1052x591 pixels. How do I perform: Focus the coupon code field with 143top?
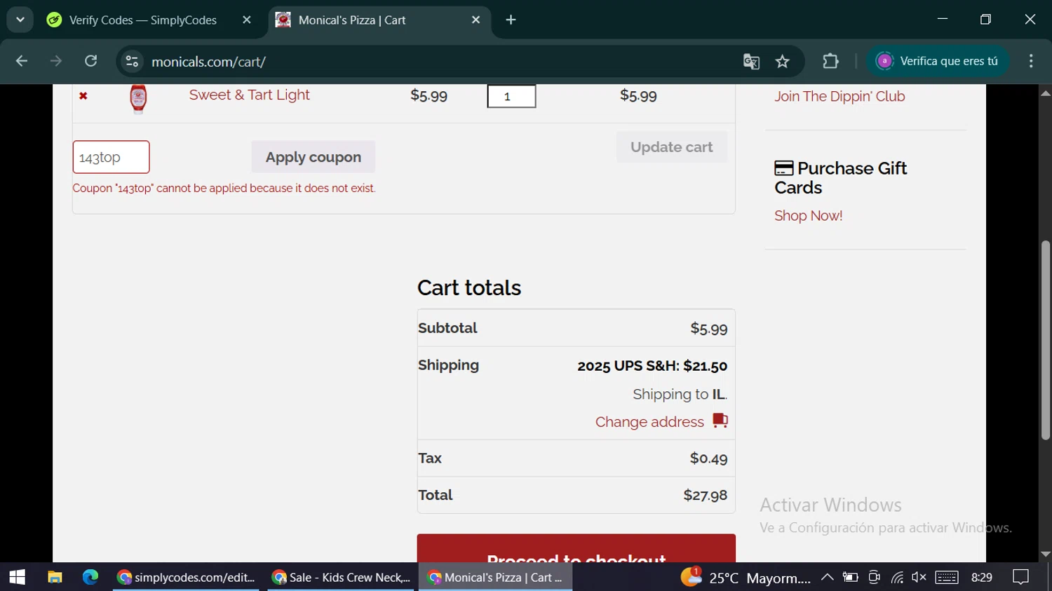(x=111, y=157)
